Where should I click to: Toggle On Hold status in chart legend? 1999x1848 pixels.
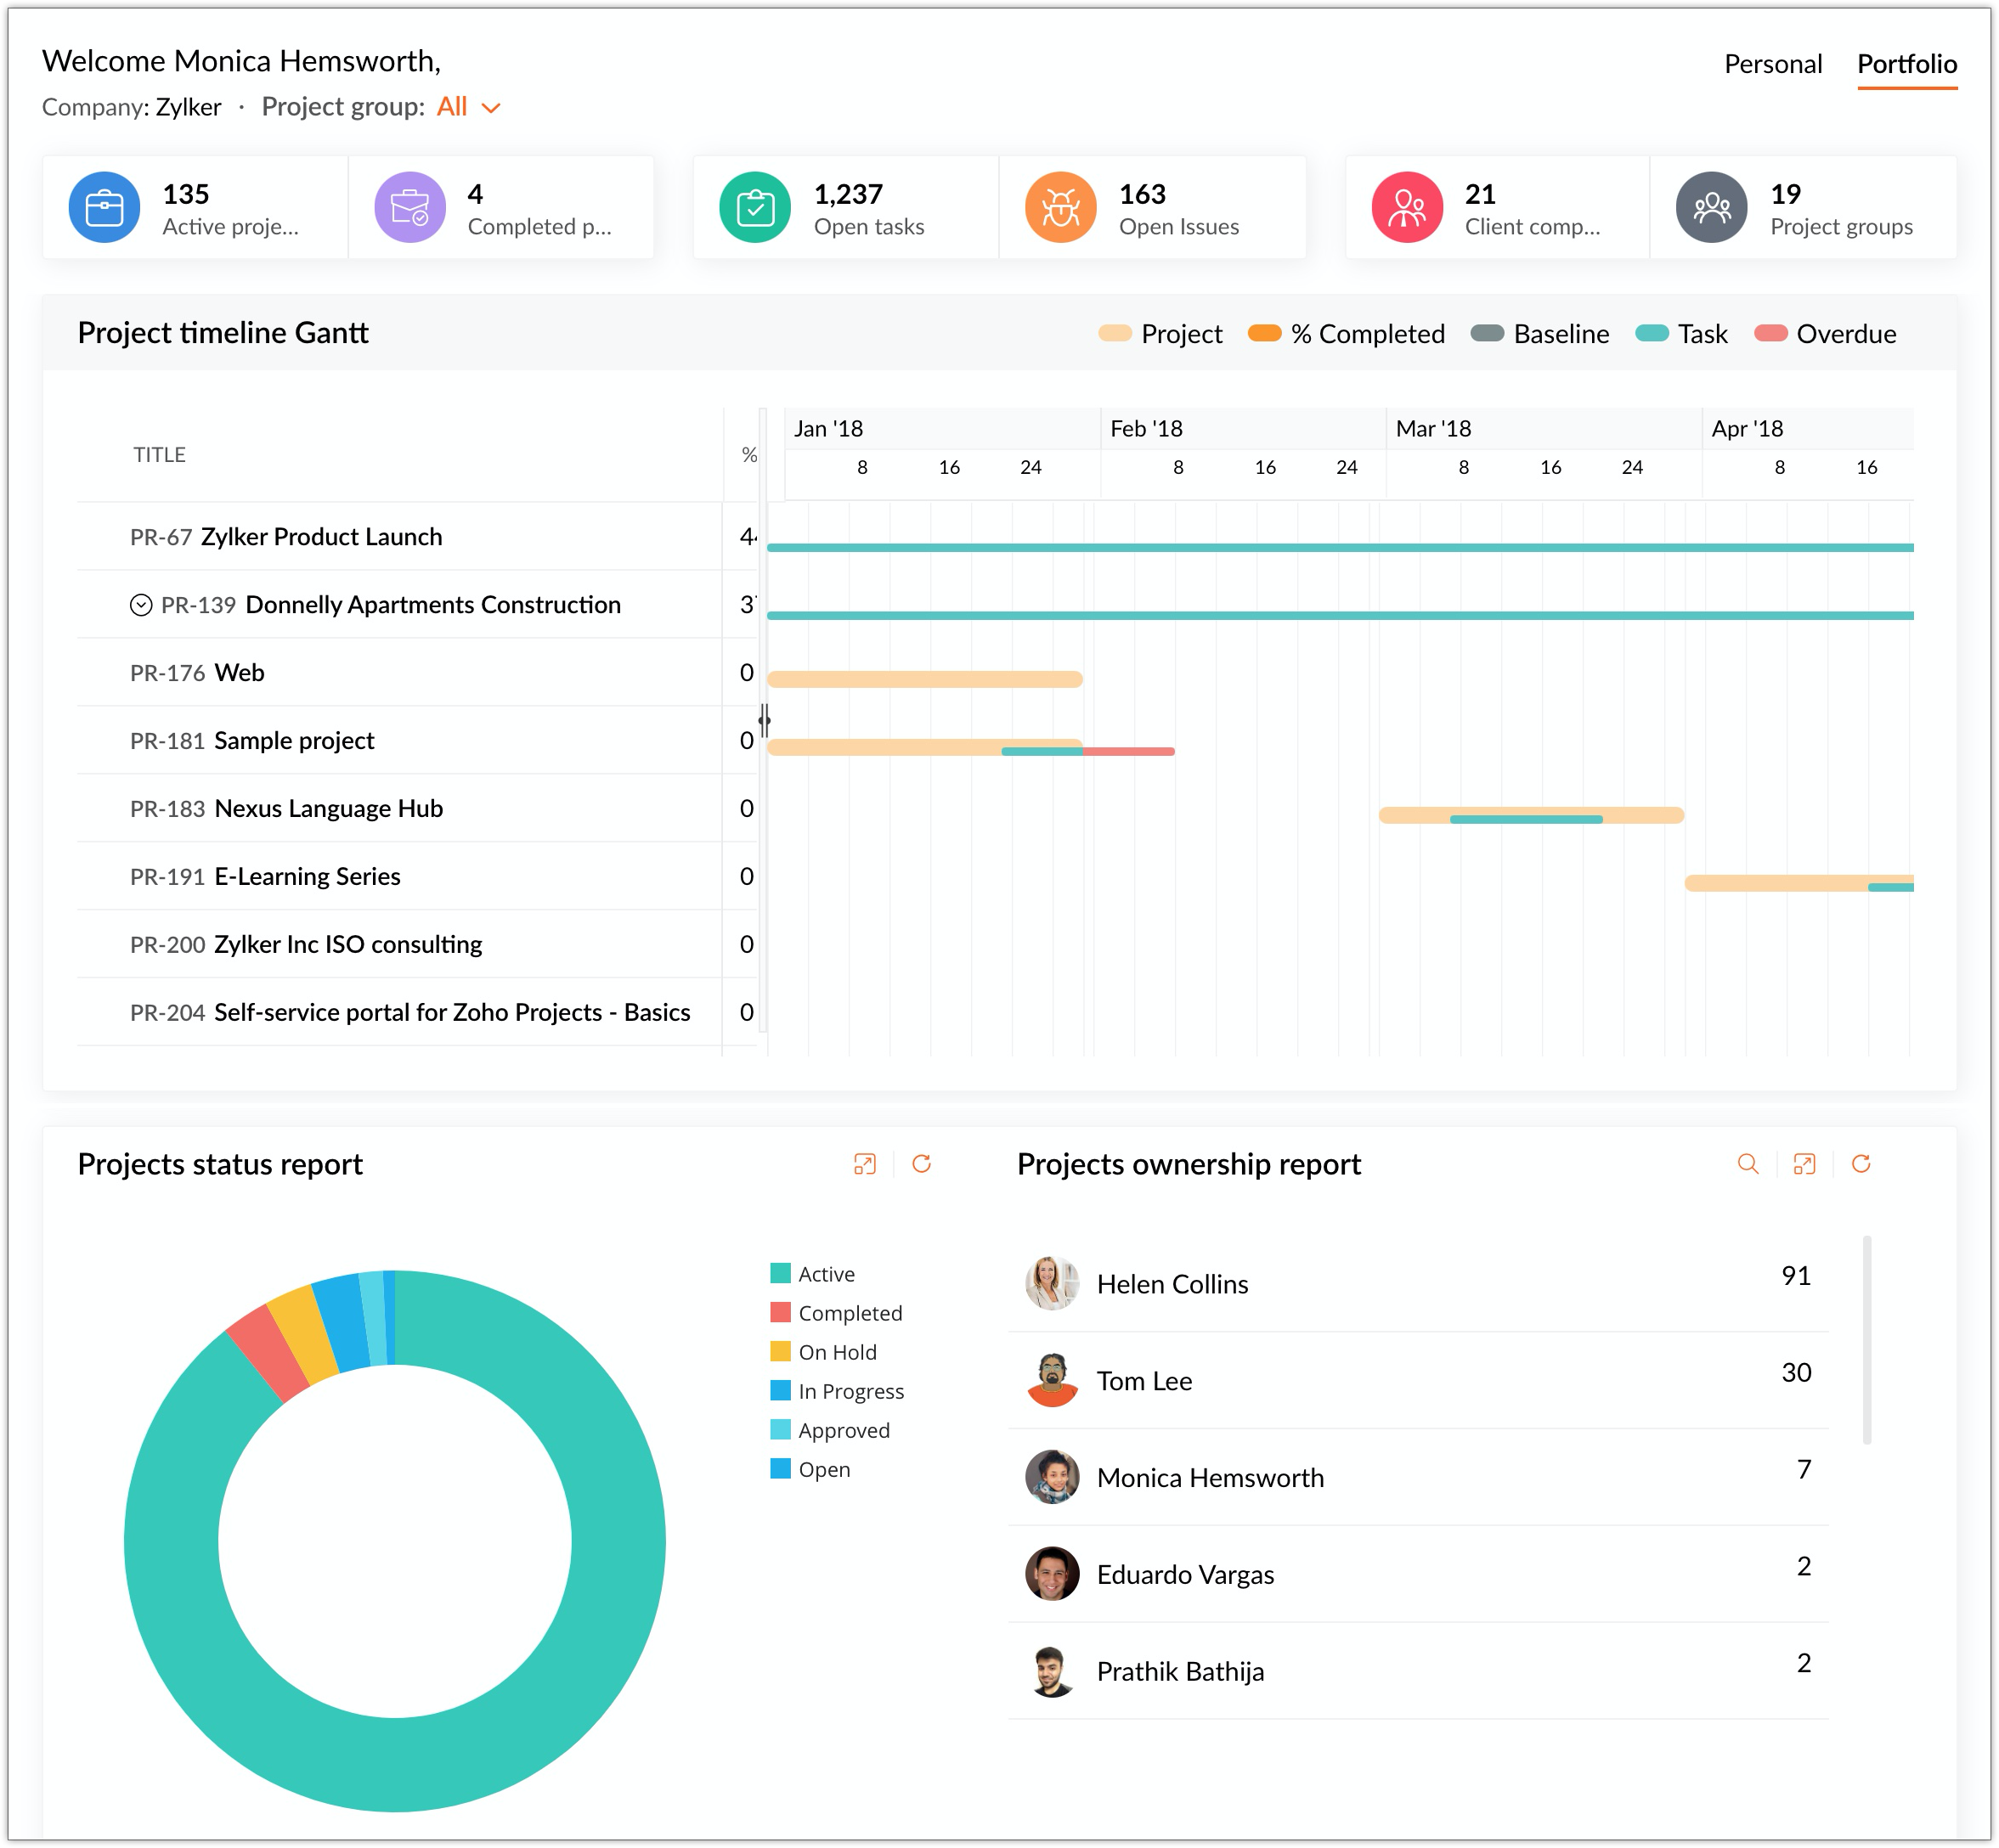pos(837,1352)
